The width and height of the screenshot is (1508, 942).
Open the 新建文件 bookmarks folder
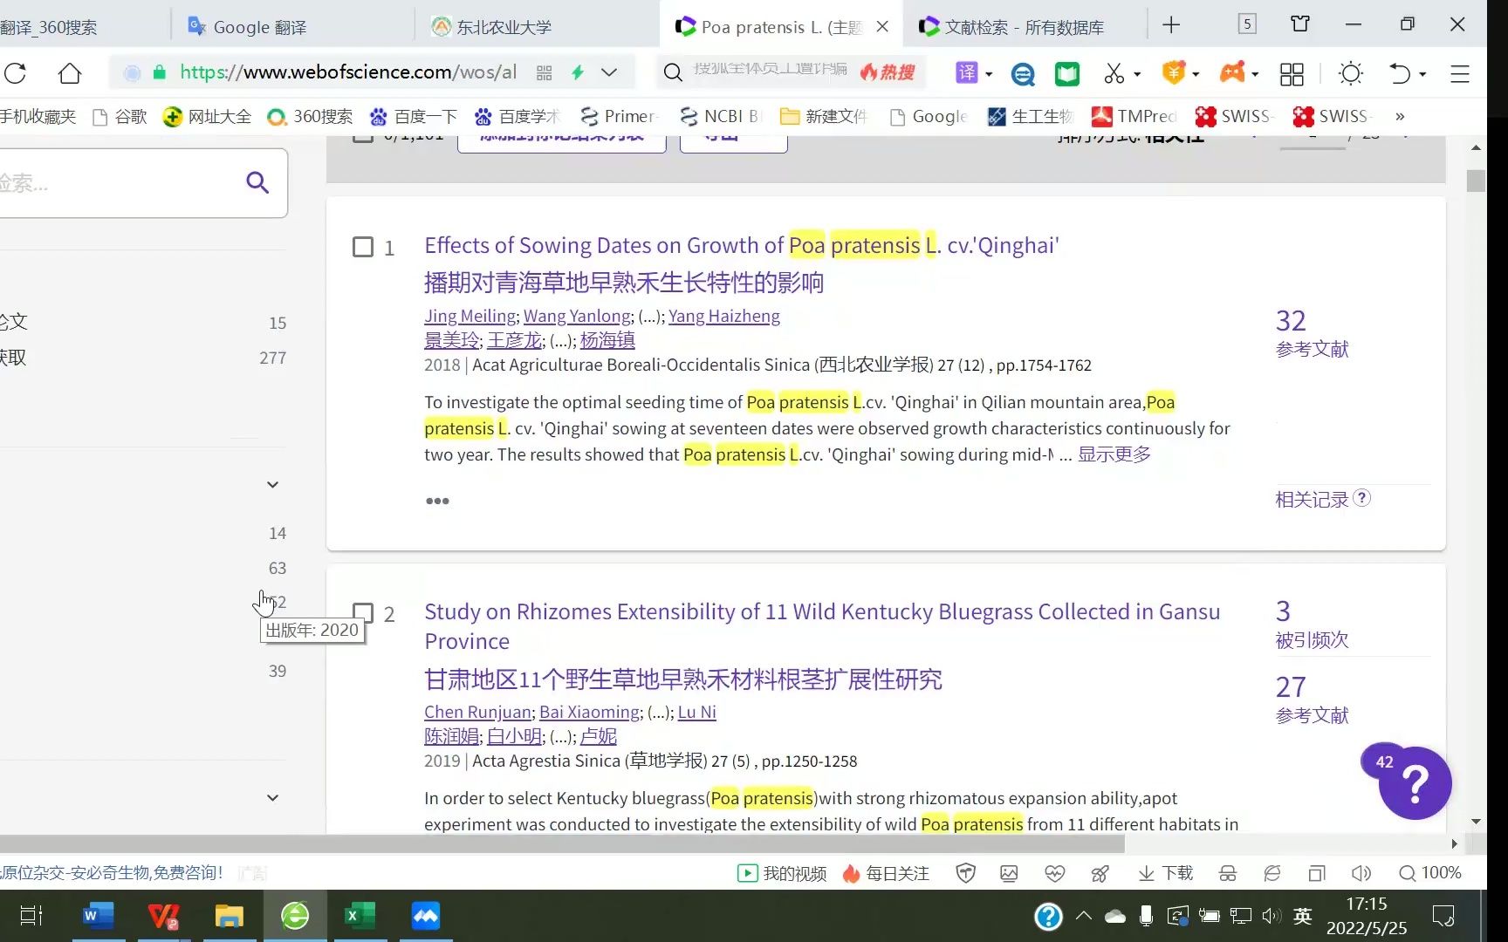coord(823,116)
